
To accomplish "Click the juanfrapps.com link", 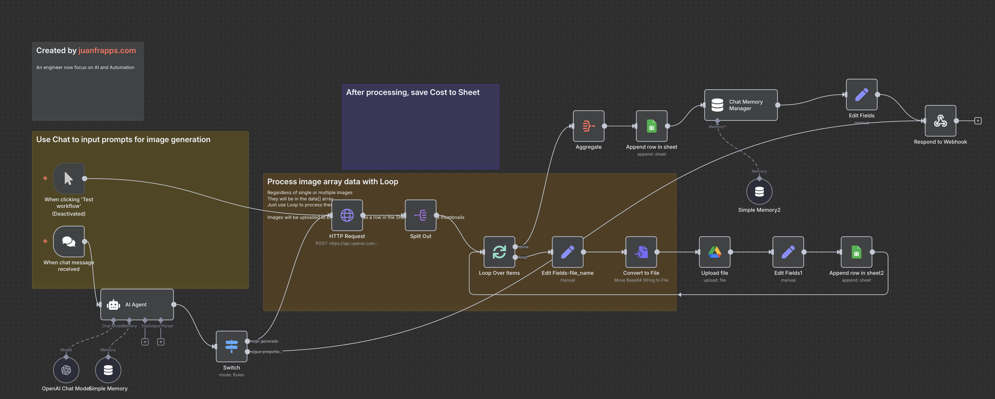I will [107, 50].
